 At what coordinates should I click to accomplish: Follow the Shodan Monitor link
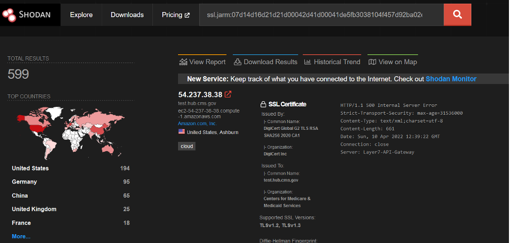[451, 79]
